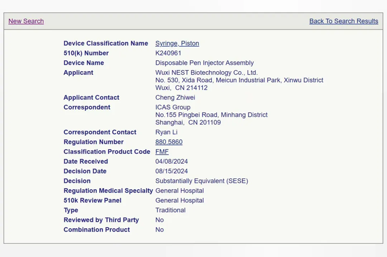Viewport: 387px width, 257px height.
Task: Click the New Search link
Action: click(x=26, y=21)
